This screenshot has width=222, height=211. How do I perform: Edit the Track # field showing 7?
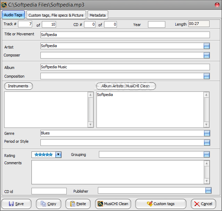coord(25,24)
